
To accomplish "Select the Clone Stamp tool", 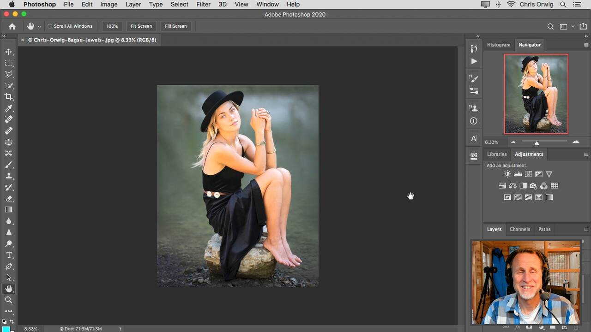I will [9, 176].
